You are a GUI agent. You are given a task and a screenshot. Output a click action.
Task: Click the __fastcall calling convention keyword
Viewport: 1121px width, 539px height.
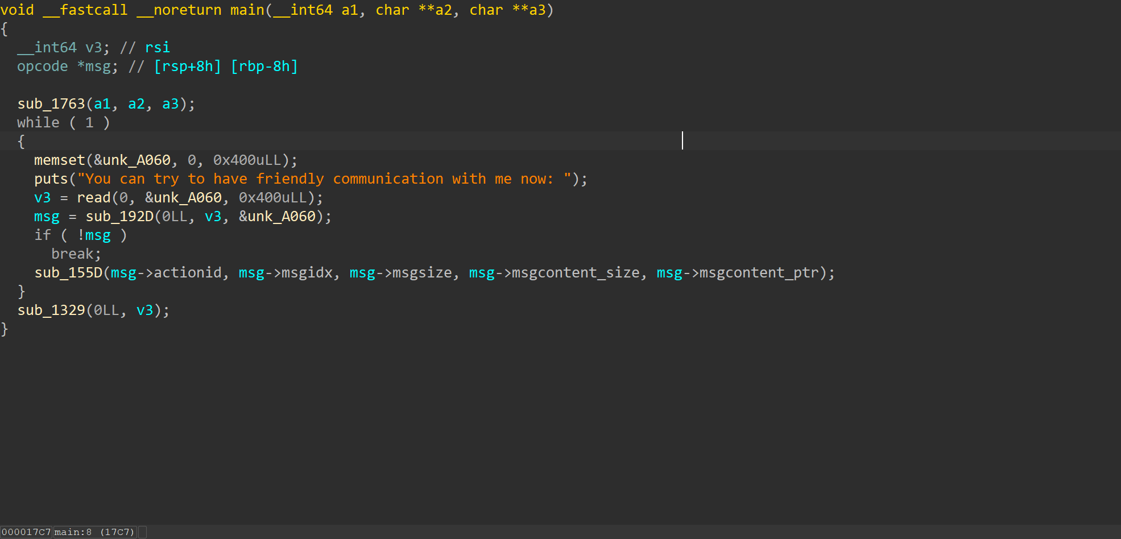85,10
